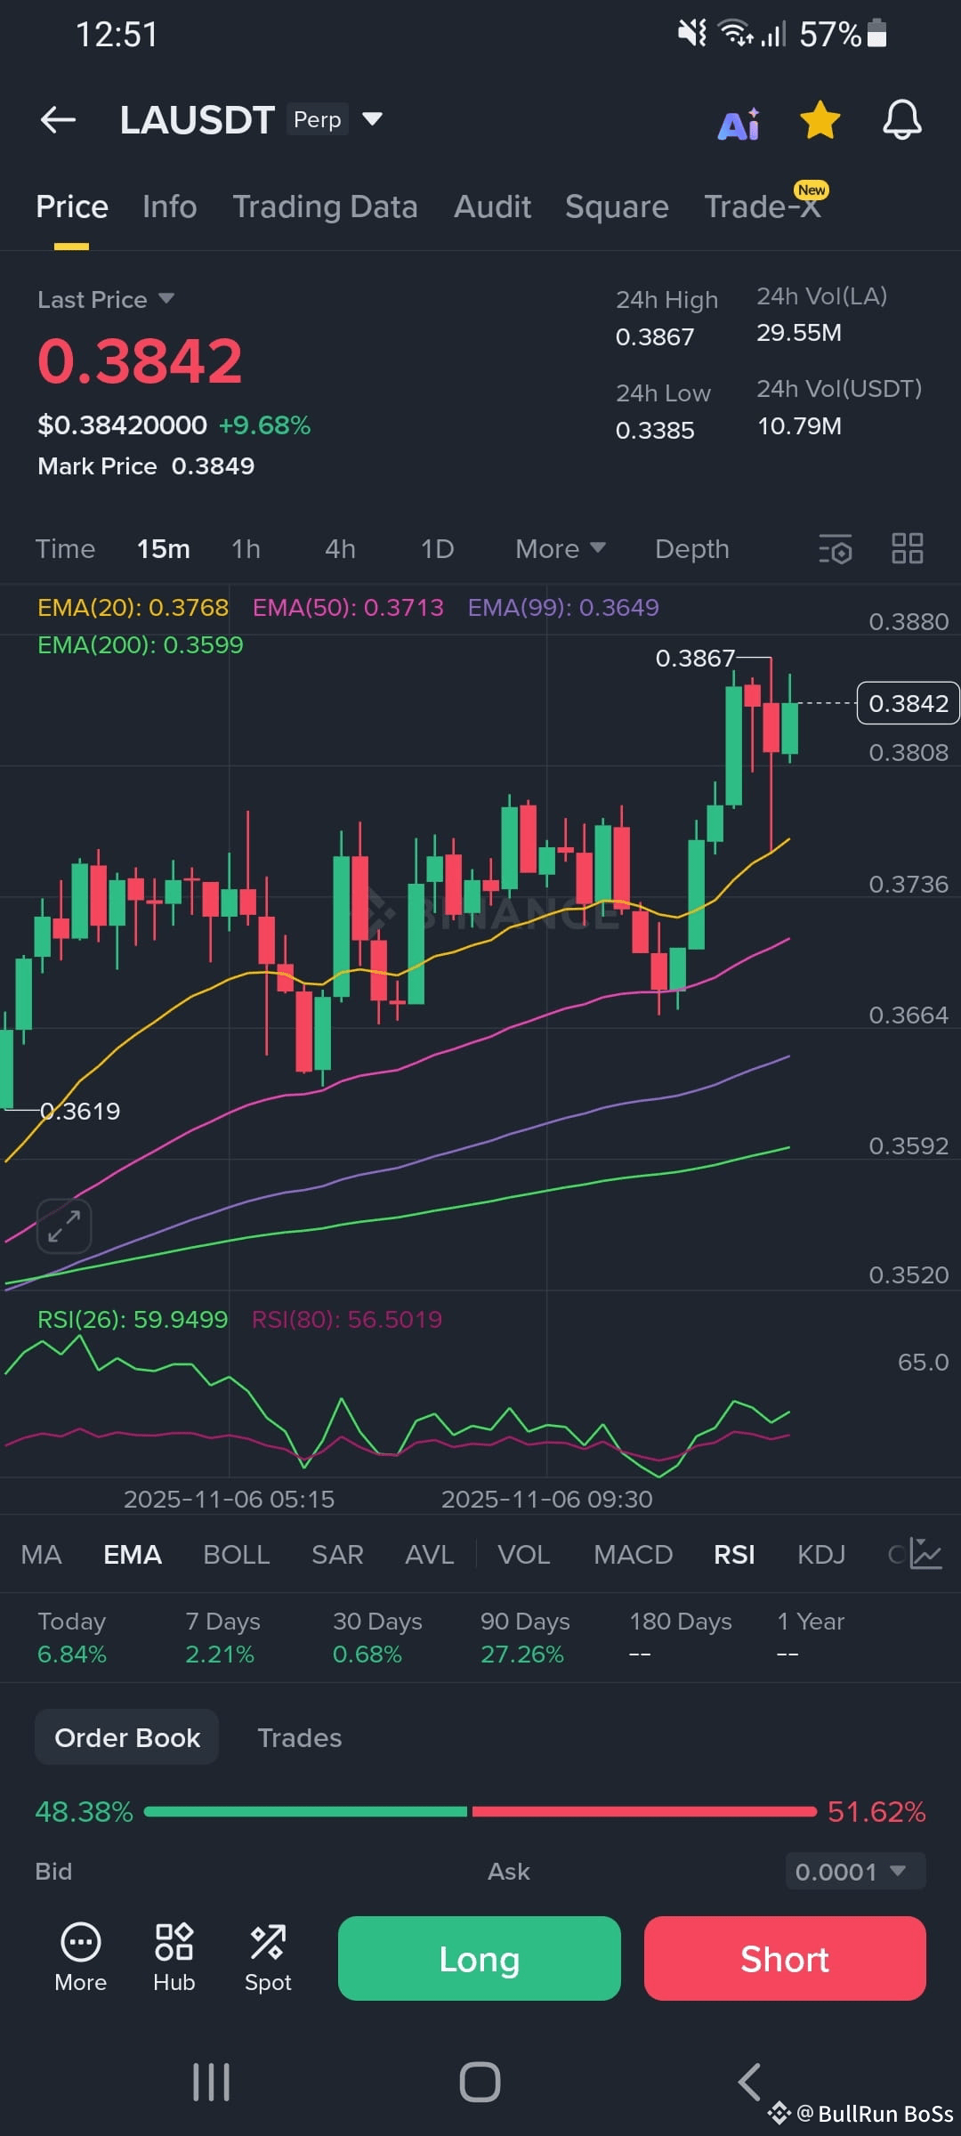Tap the 30 Days 0.68% performance

click(x=377, y=1638)
